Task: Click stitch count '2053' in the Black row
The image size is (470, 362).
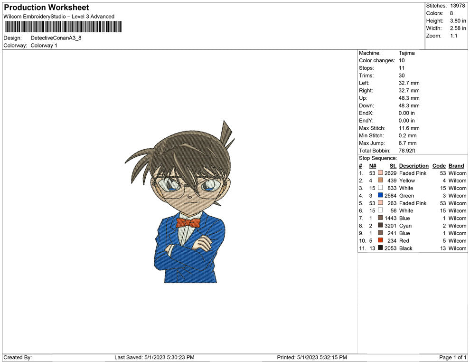Action: tap(391, 248)
